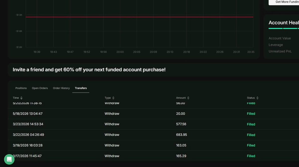Click the first green Account Health bar segment
This screenshot has height=167, width=299.
tap(276, 28)
